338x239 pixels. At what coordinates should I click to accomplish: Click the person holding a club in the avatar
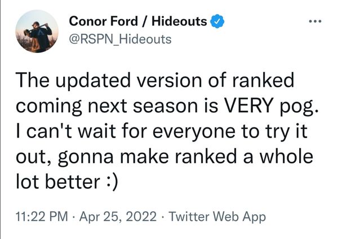pos(39,37)
